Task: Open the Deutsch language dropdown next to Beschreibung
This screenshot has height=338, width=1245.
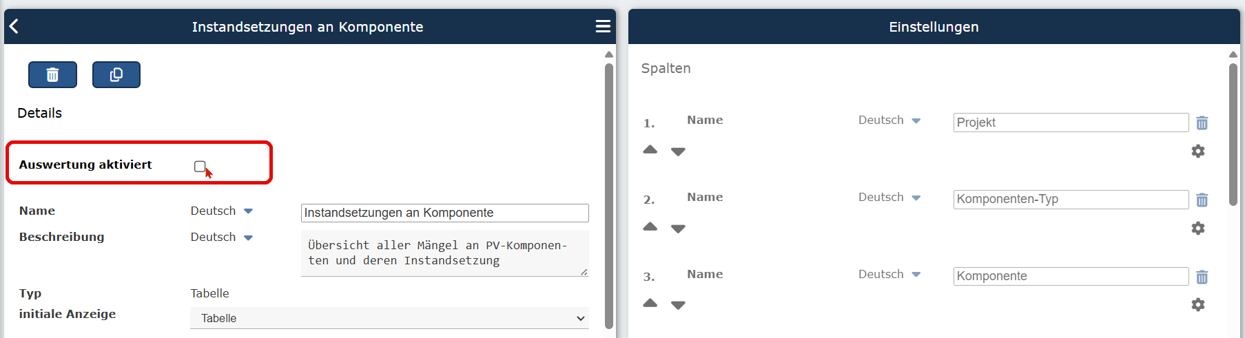Action: [x=222, y=237]
